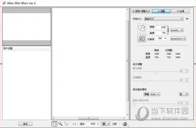Click the 锐化边缘 slider handle
196x128 pixels.
[x=155, y=72]
